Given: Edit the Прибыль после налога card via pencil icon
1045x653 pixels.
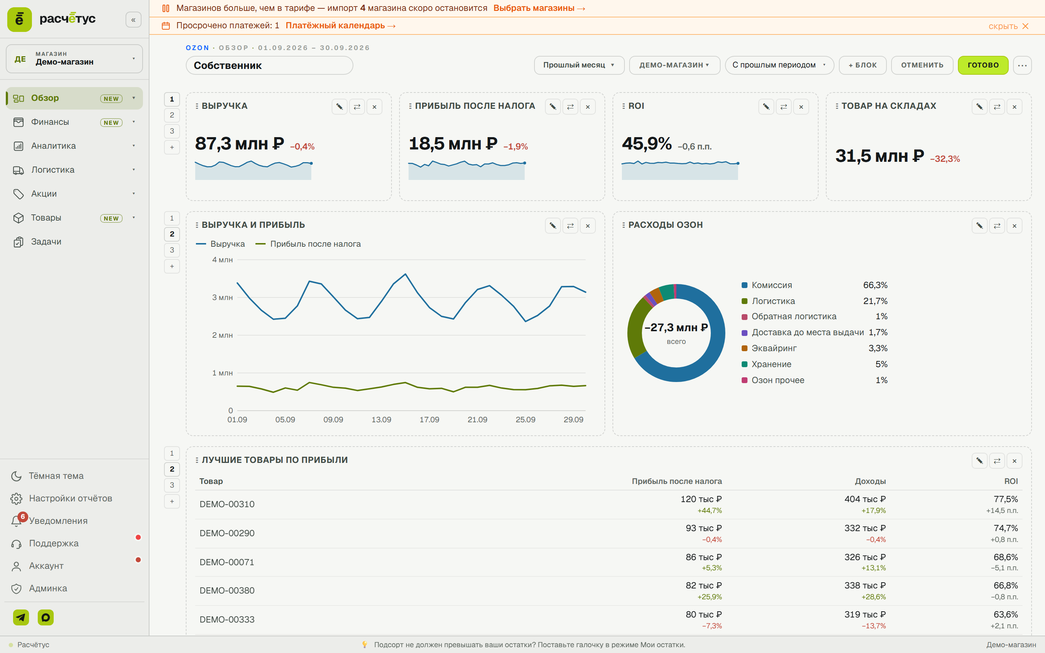Looking at the screenshot, I should pyautogui.click(x=553, y=107).
